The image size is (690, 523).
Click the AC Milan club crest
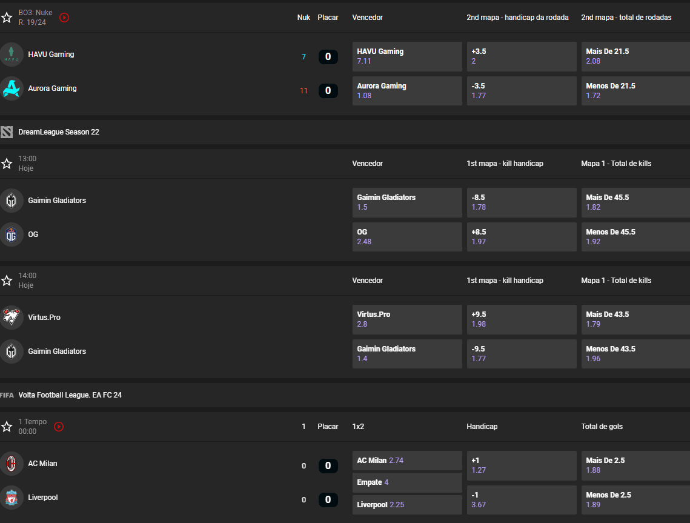(12, 463)
